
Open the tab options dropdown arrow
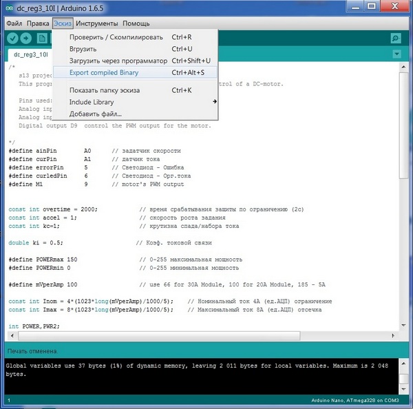pos(396,54)
